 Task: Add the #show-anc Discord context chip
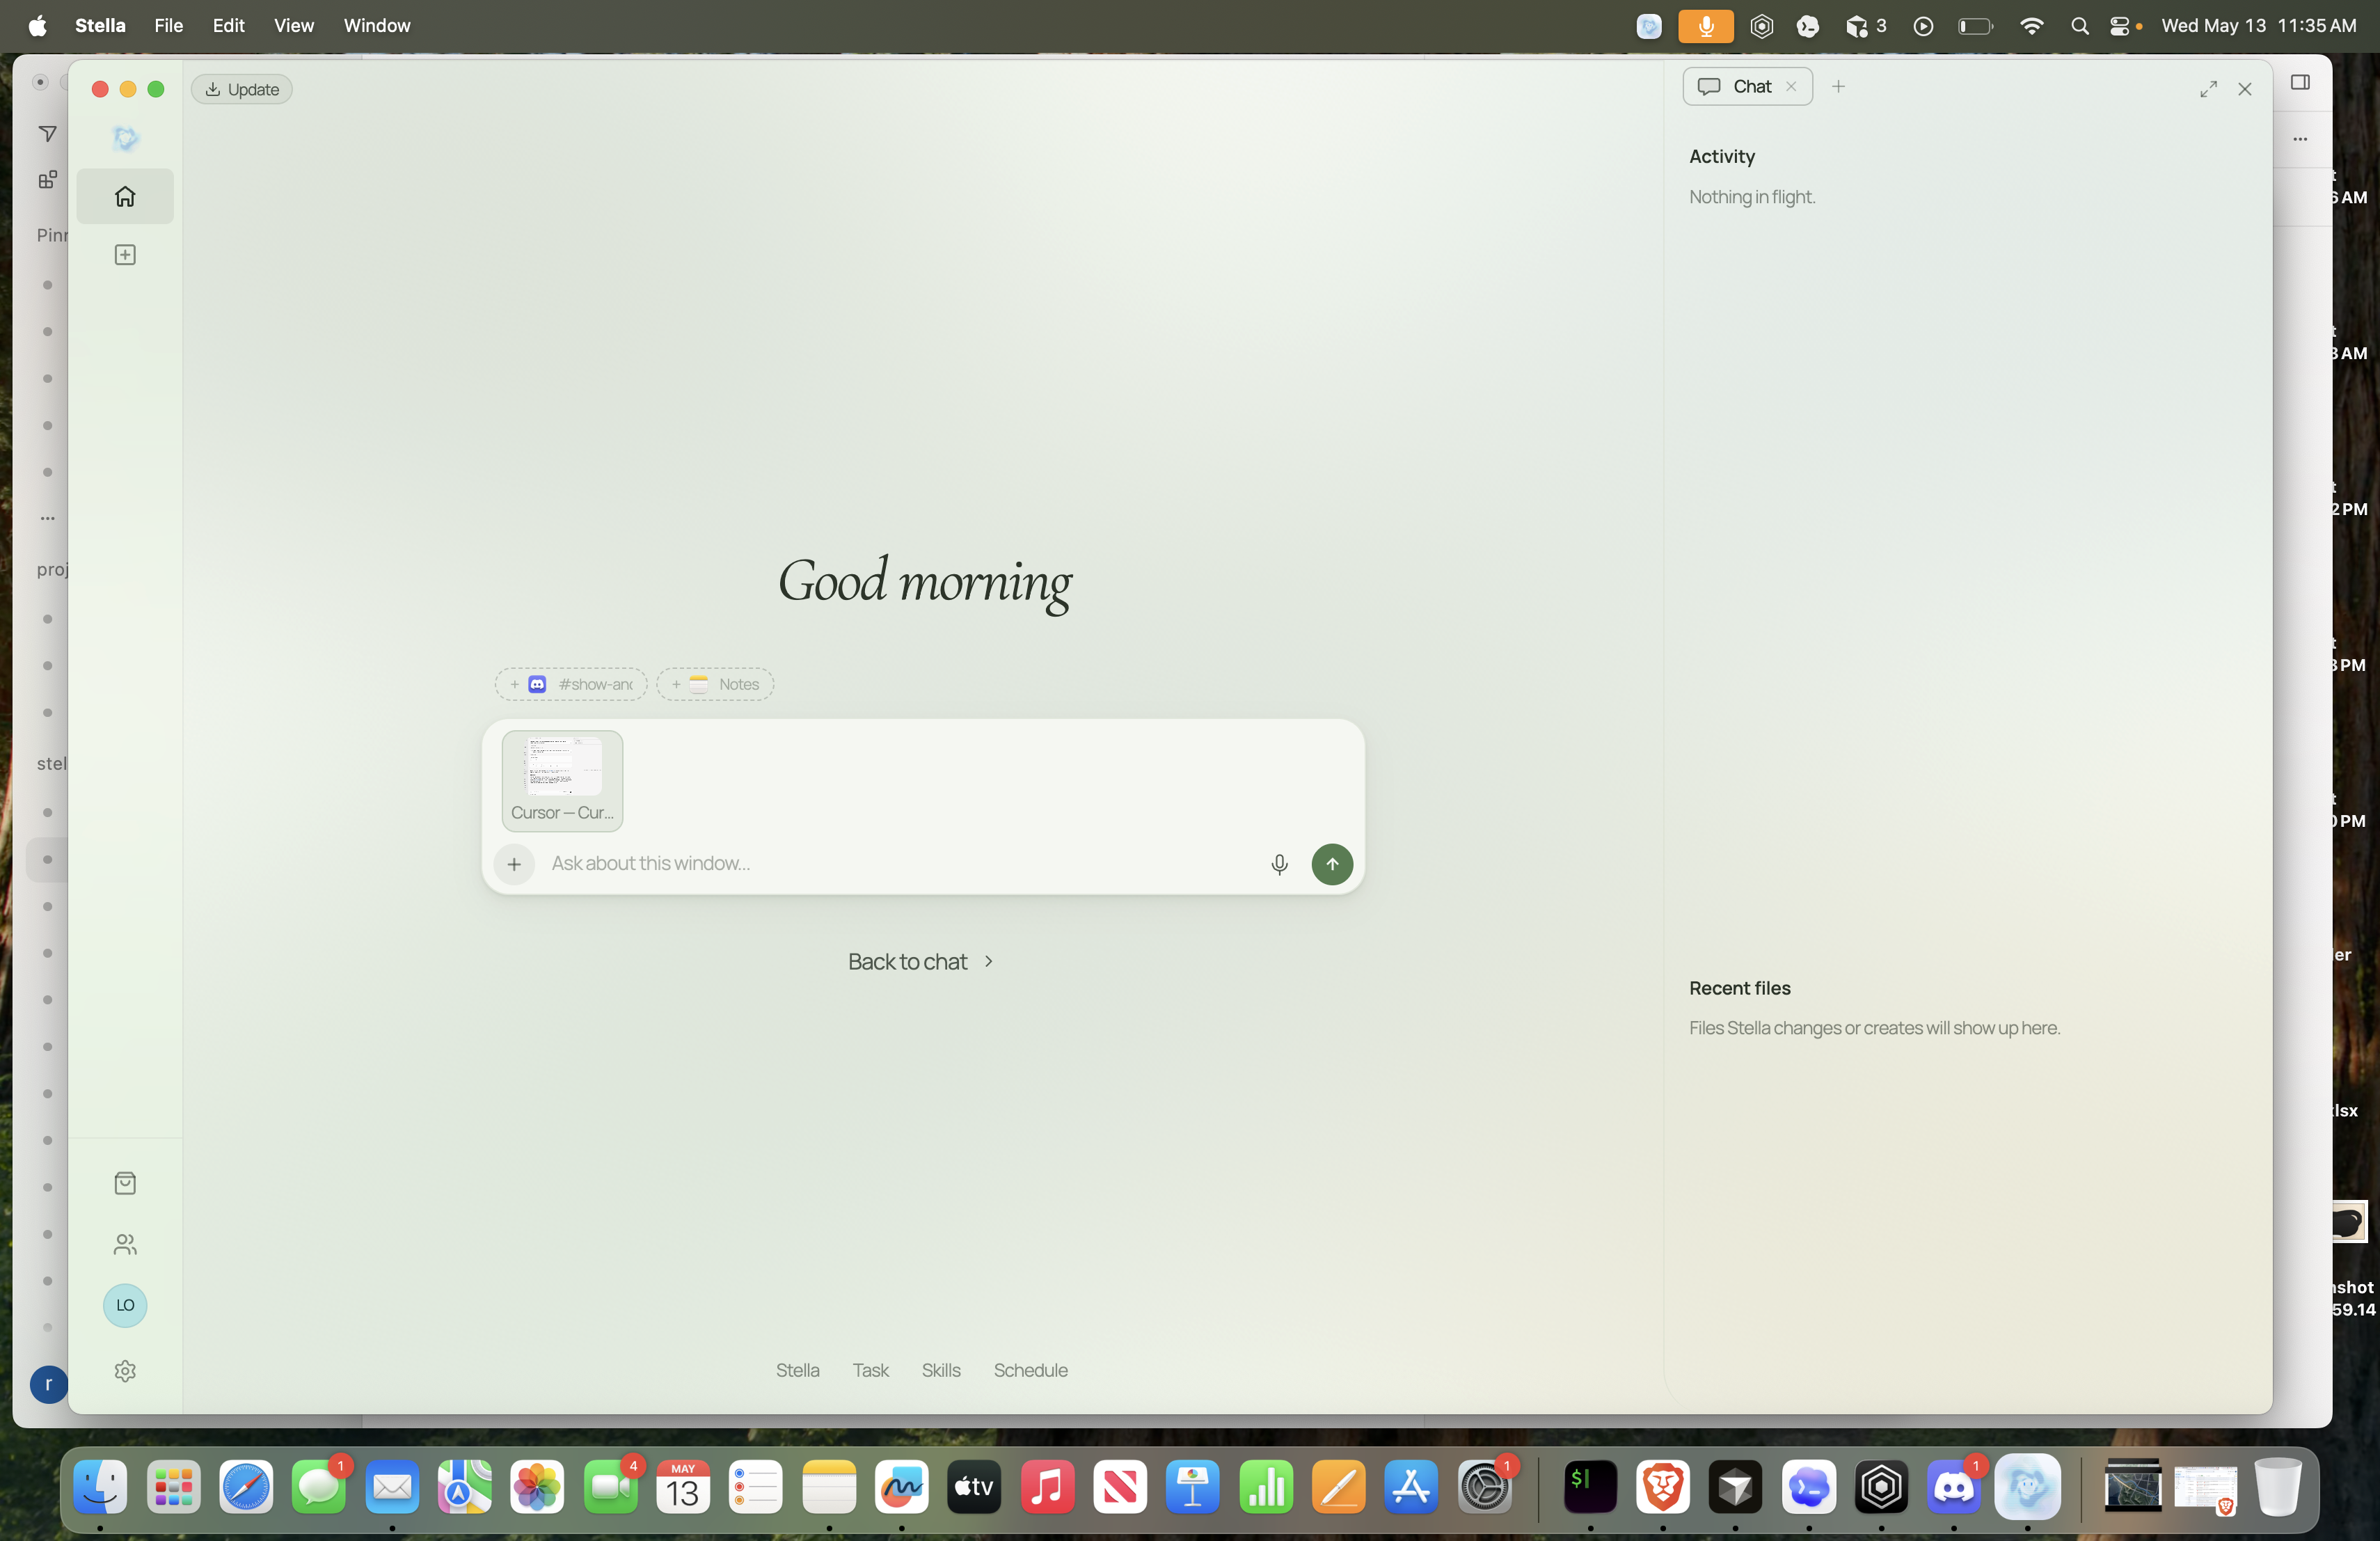click(571, 684)
